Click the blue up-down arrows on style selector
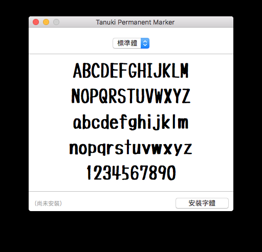This screenshot has height=252, width=262. [145, 43]
